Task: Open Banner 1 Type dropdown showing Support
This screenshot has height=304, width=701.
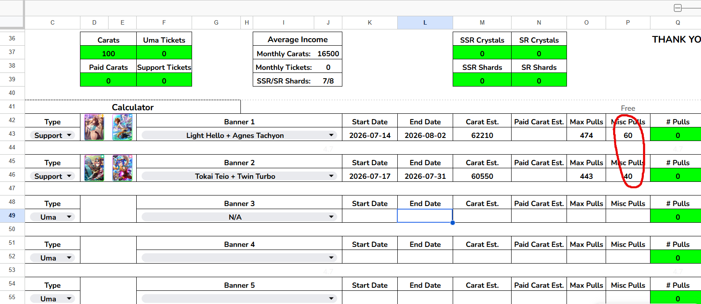Action: tap(52, 135)
